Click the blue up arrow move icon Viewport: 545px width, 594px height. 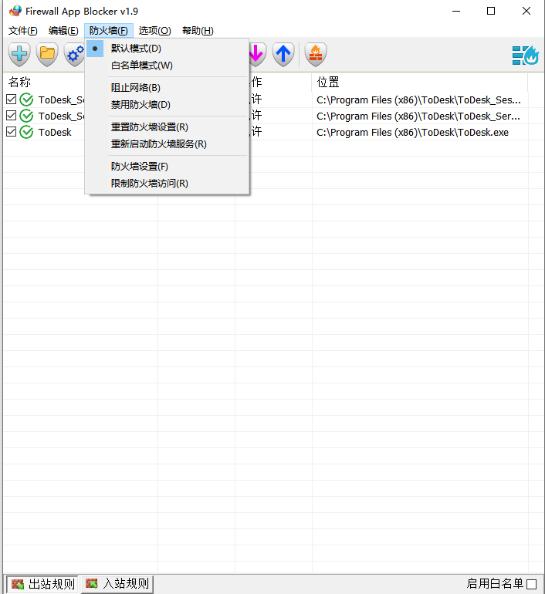coord(283,54)
